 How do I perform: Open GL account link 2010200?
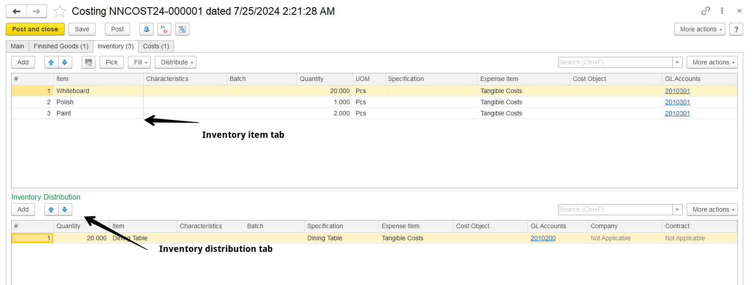tap(543, 238)
